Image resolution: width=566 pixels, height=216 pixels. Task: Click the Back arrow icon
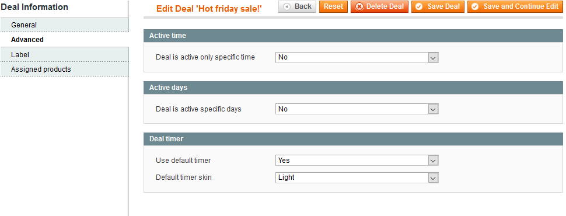click(x=287, y=6)
